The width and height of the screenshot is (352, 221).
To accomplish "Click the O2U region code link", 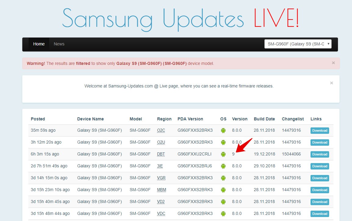I will (161, 142).
